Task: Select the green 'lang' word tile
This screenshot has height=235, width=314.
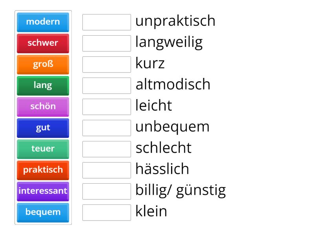Action: tap(43, 85)
